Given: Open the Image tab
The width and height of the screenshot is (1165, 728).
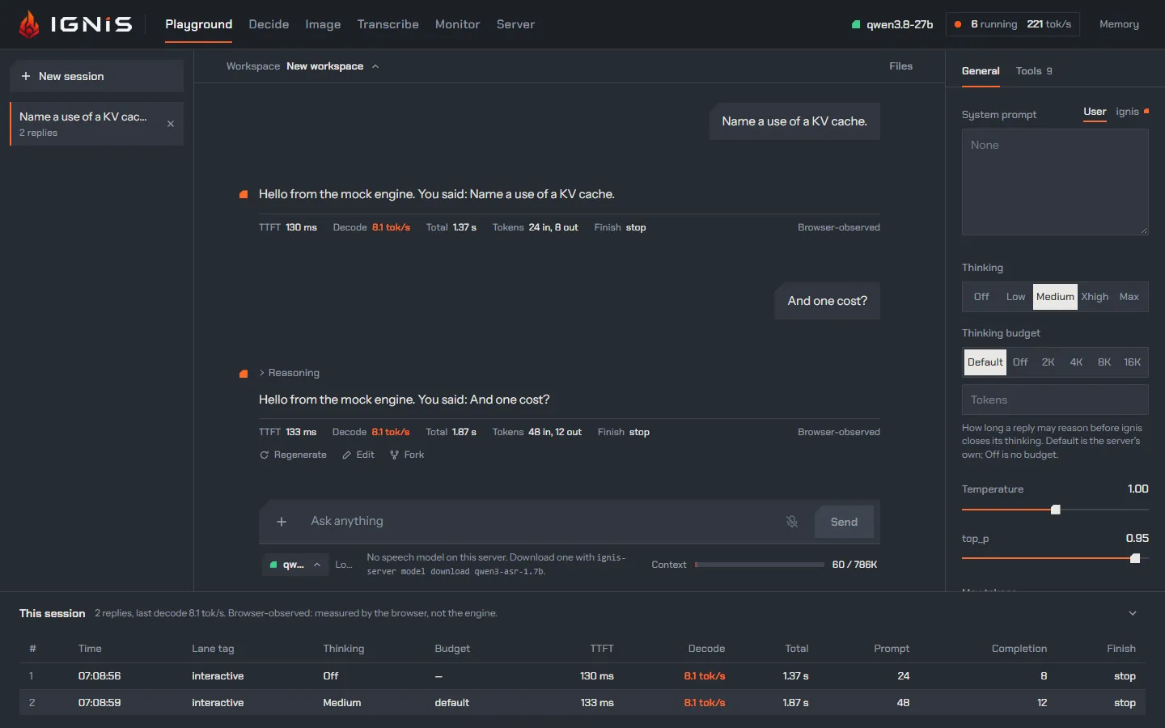Looking at the screenshot, I should pyautogui.click(x=323, y=24).
